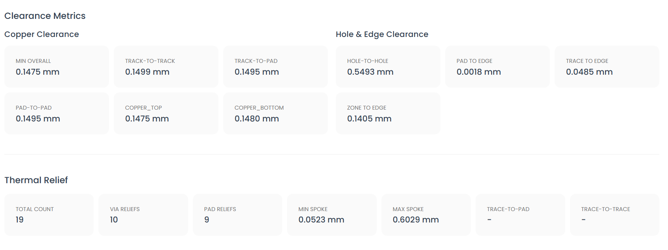Select the "COPPER_BOTTOM" label
Image resolution: width=668 pixels, height=250 pixels.
(259, 108)
